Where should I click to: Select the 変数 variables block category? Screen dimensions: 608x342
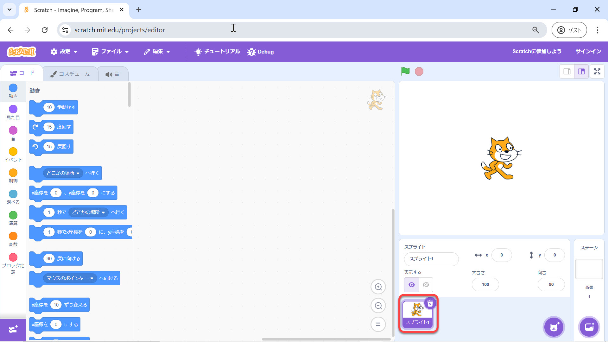(x=13, y=240)
